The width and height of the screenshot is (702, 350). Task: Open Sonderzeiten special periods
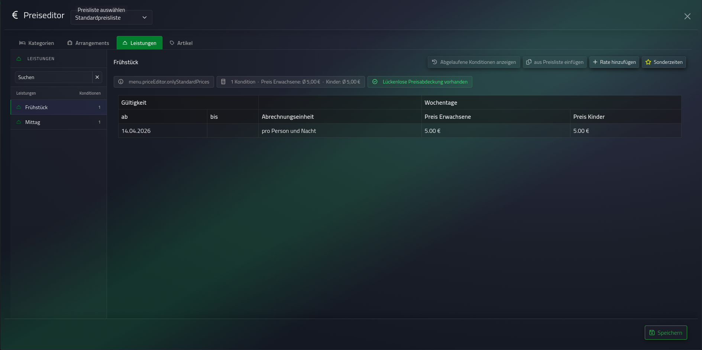[664, 62]
